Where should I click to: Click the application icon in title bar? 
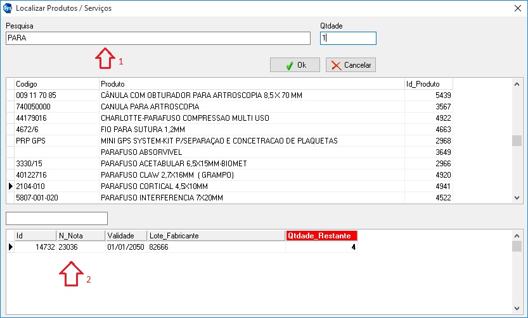click(8, 8)
